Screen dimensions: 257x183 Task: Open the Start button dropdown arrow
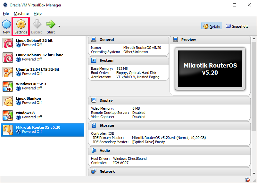pos(59,26)
